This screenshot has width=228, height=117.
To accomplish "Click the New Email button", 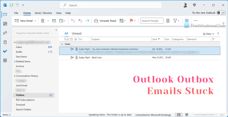I will (24, 21).
